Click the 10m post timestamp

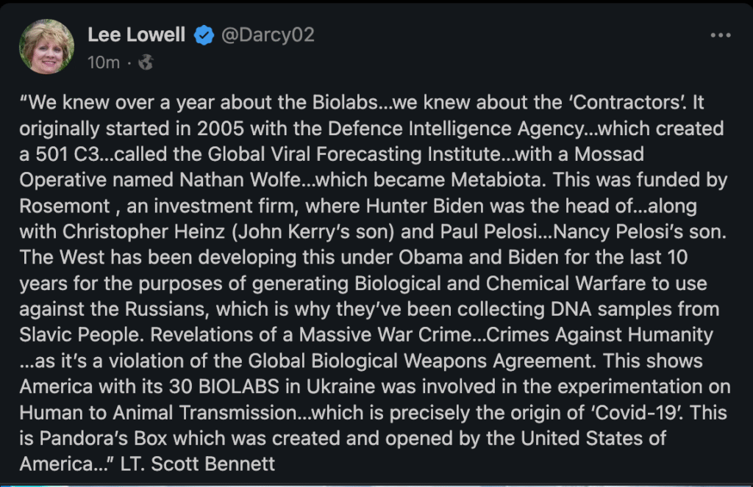coord(103,63)
